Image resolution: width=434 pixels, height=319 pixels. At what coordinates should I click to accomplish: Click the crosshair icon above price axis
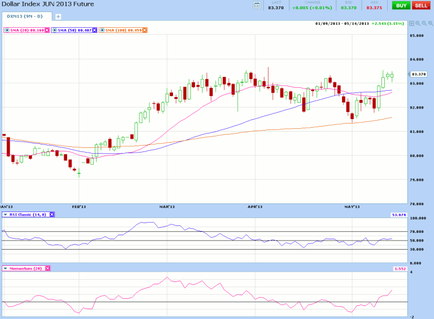click(x=411, y=24)
